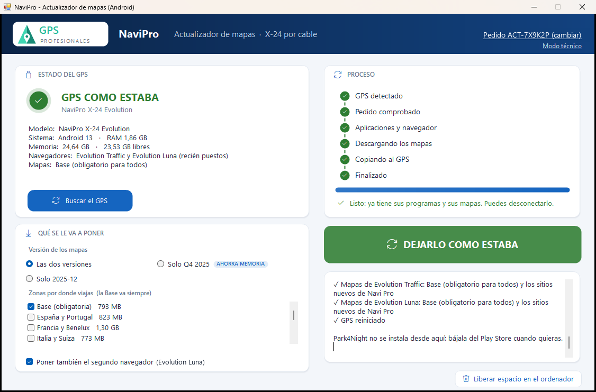Click the green check next to Pedido comprobado

(345, 112)
